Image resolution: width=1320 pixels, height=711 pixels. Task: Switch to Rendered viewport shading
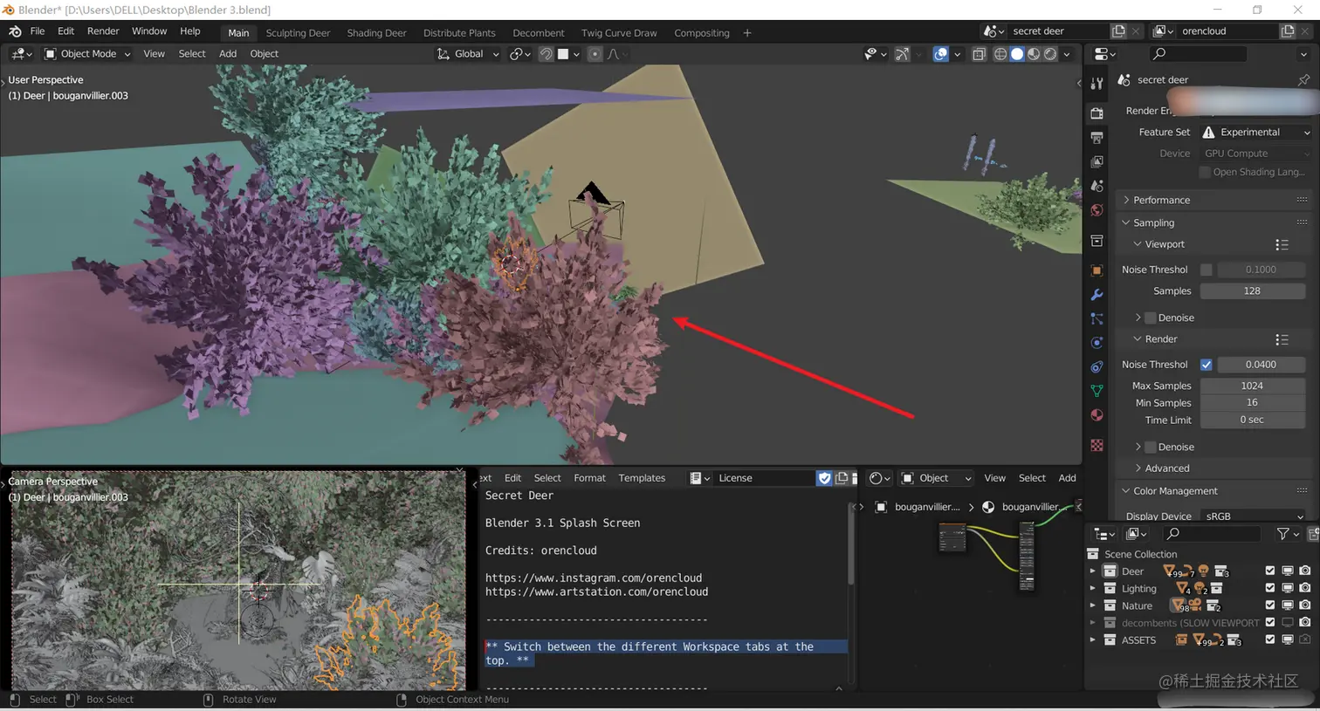tap(1050, 54)
